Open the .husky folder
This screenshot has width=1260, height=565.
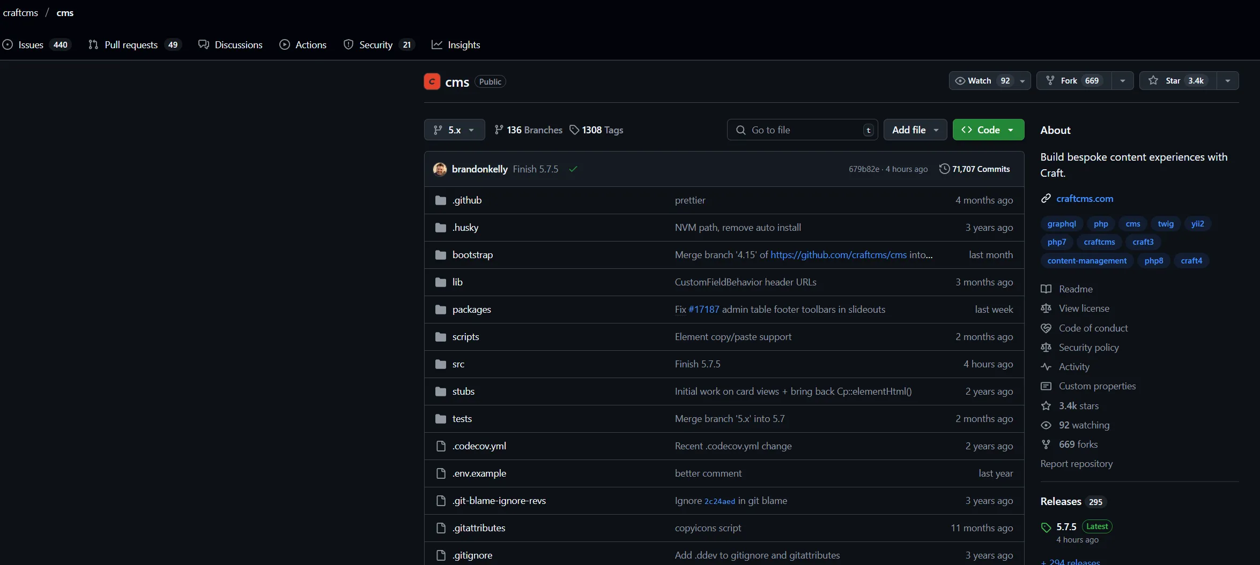pyautogui.click(x=465, y=228)
